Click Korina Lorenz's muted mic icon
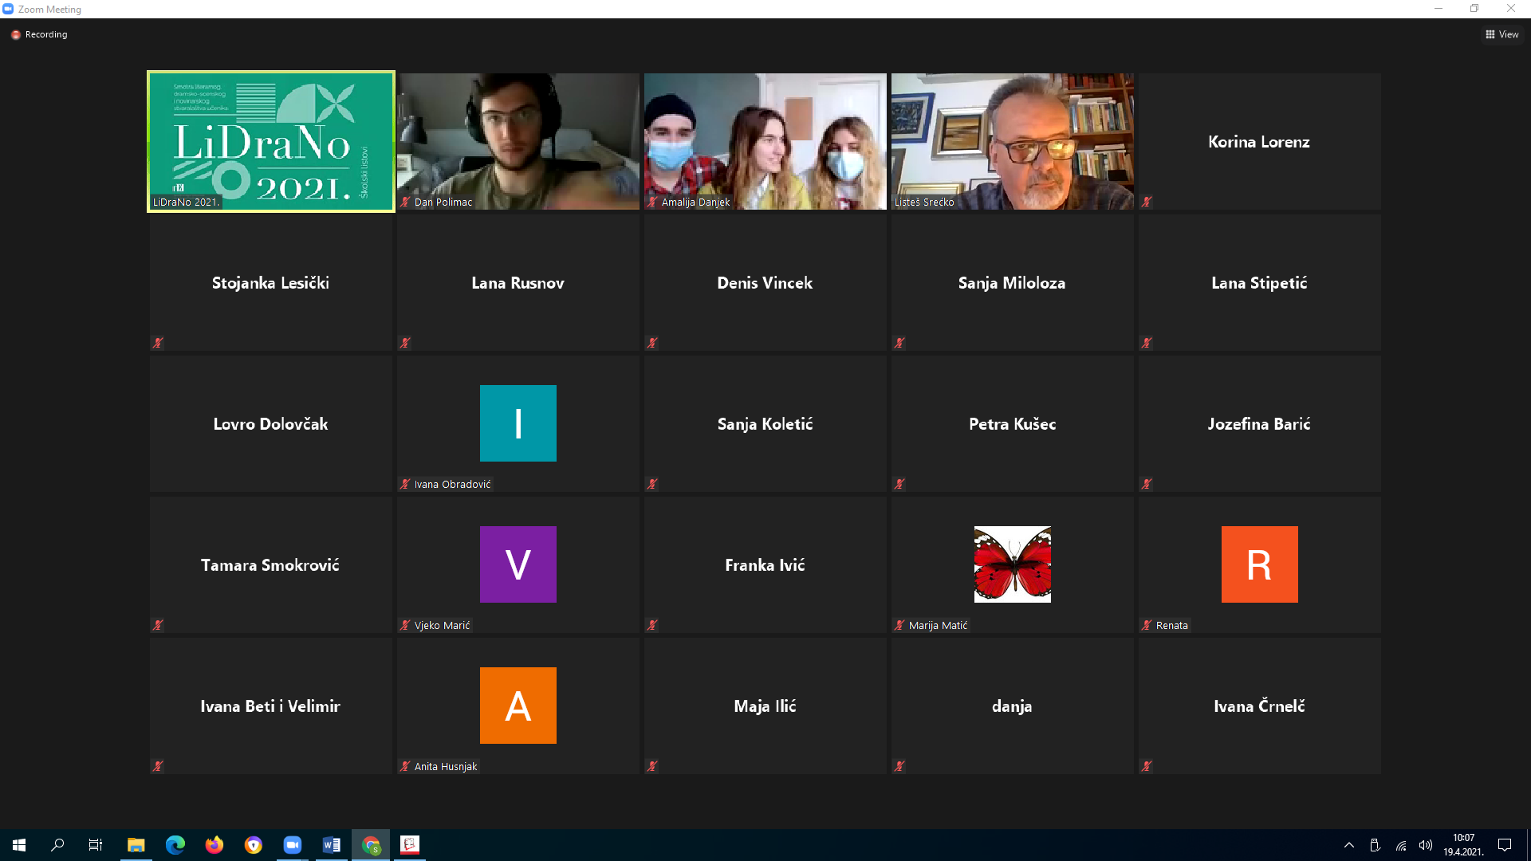The height and width of the screenshot is (861, 1531). 1147,202
